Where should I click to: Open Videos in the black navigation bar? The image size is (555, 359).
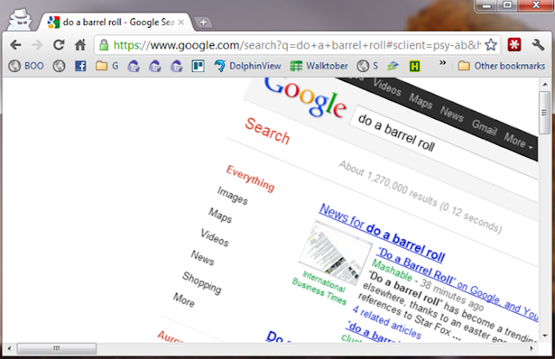[x=387, y=87]
